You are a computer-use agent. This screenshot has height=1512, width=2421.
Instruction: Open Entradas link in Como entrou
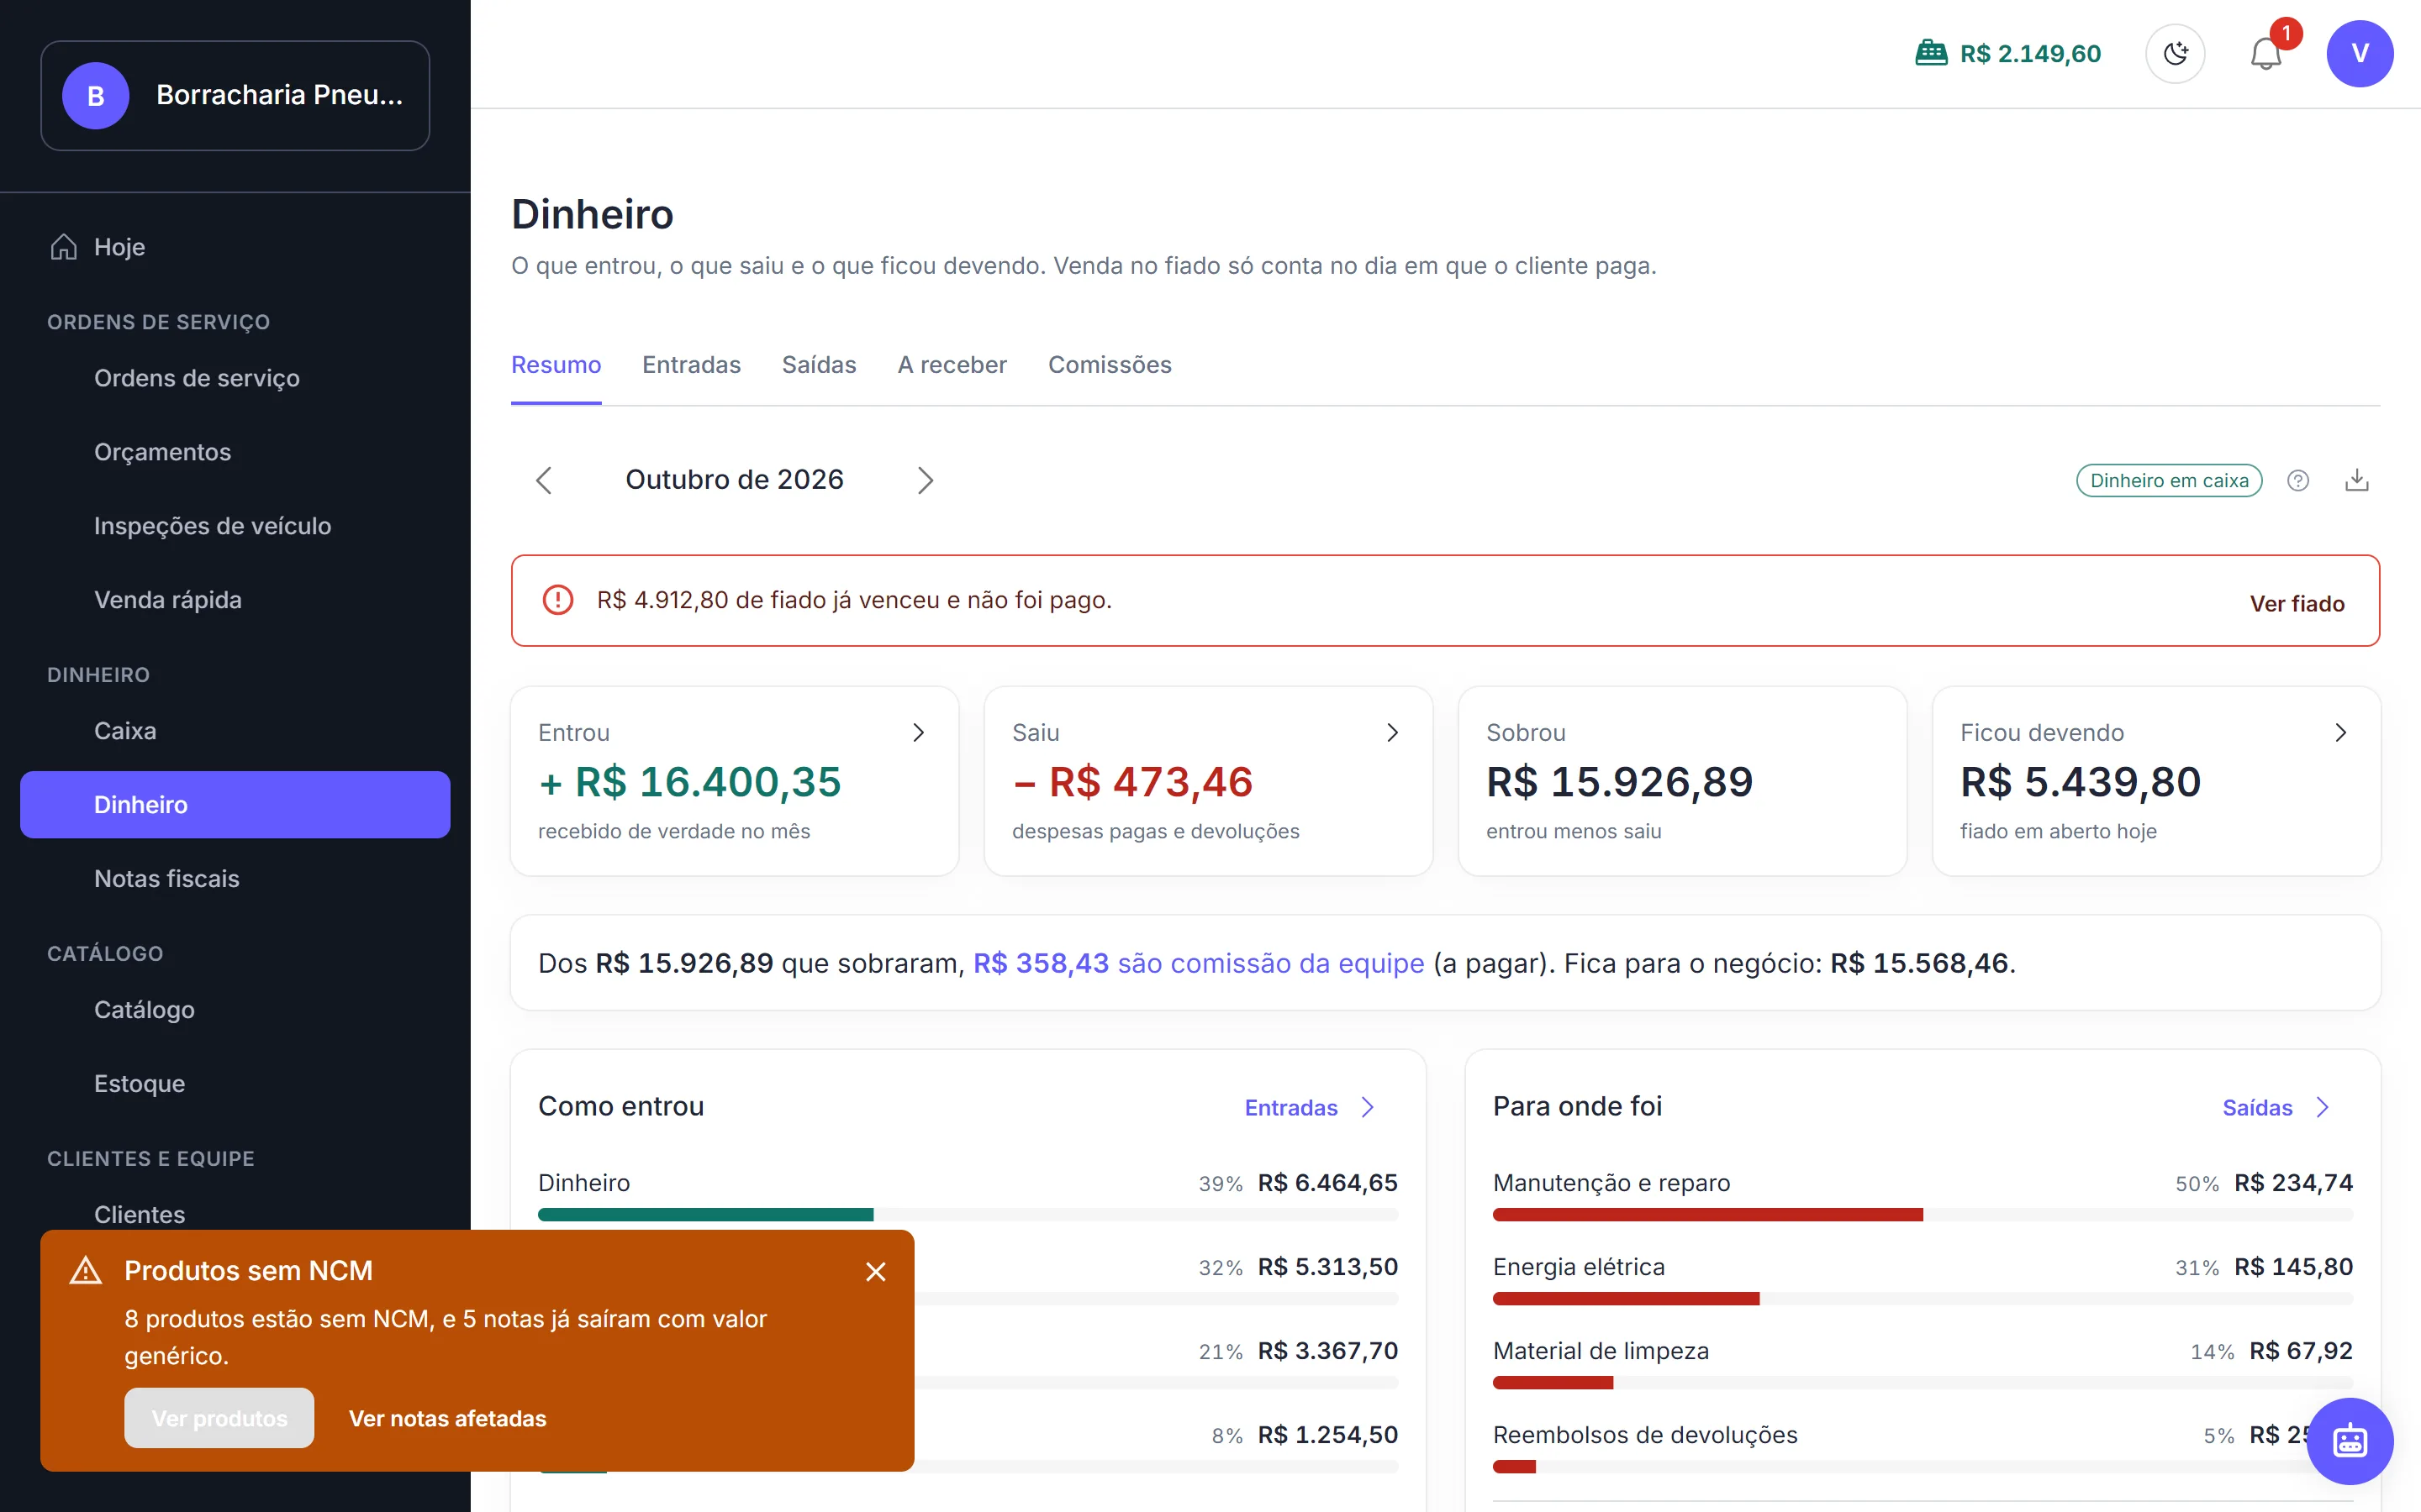click(1311, 1108)
